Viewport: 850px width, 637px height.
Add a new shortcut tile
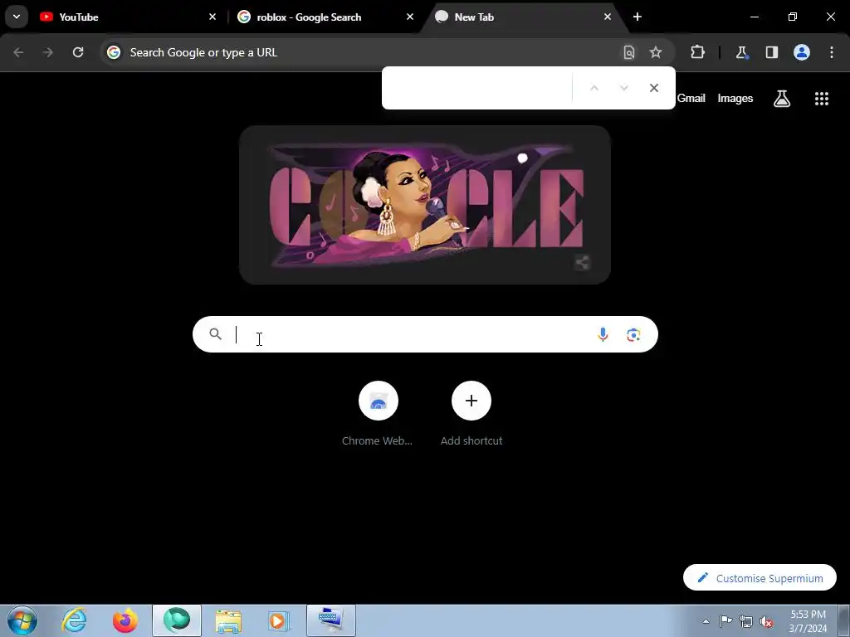(471, 414)
